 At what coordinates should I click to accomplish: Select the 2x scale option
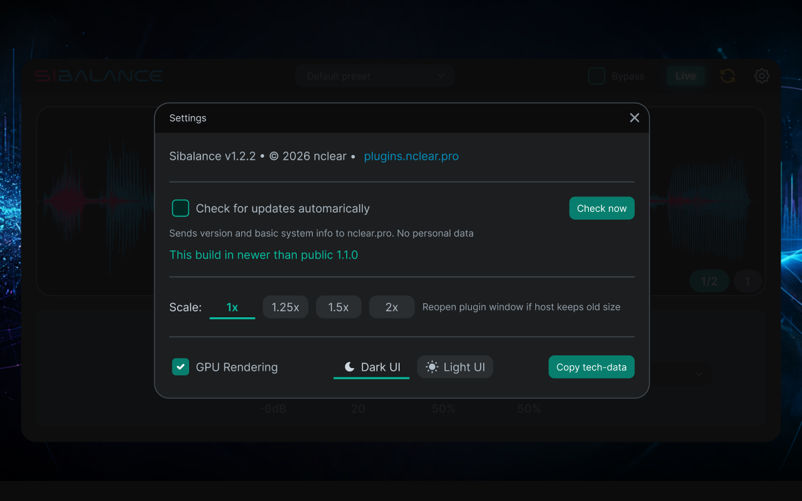[x=392, y=307]
